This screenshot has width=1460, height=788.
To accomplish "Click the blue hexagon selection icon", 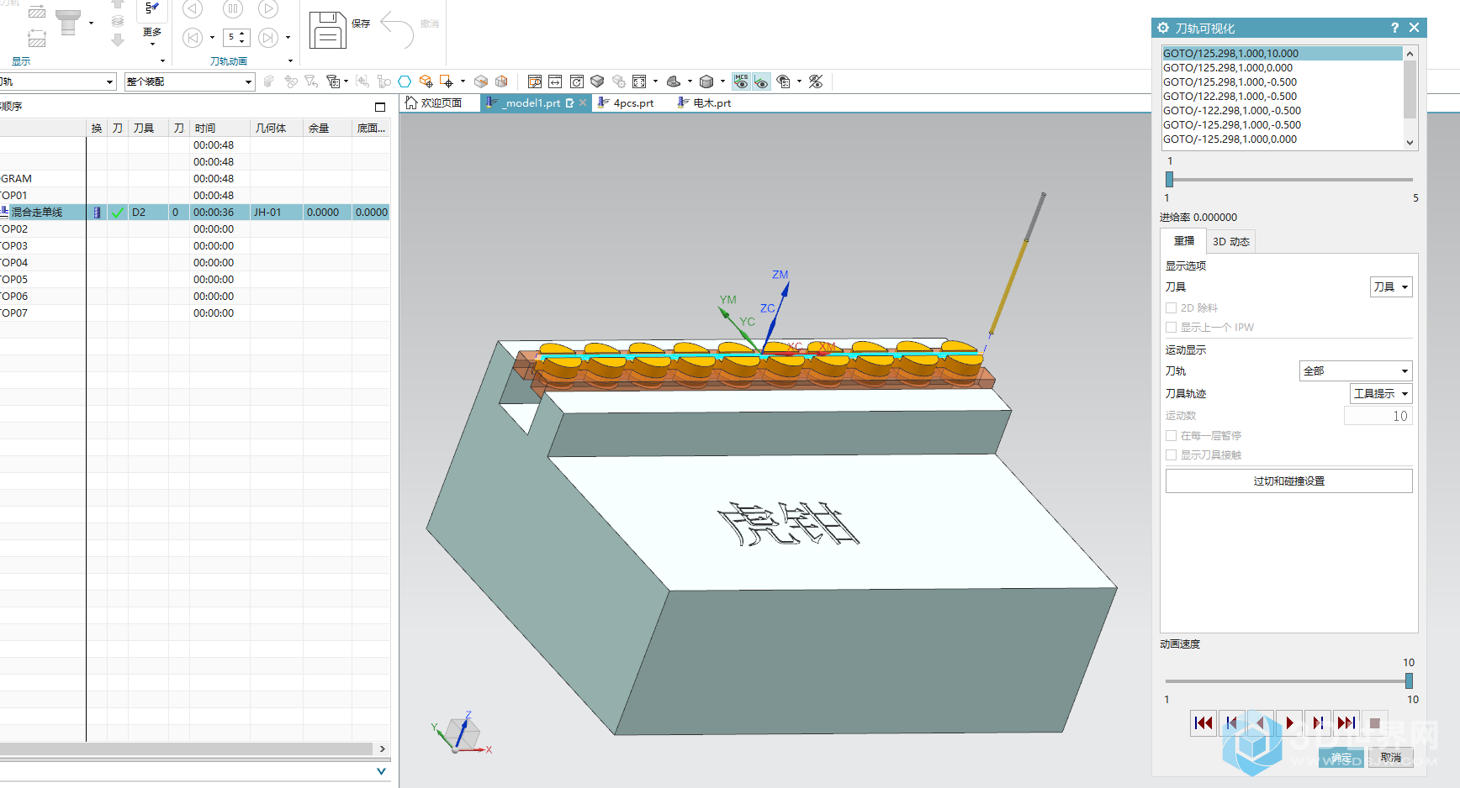I will [x=405, y=81].
